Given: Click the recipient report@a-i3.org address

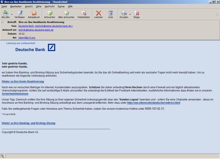Looking at the screenshot, I should [x=27, y=38].
